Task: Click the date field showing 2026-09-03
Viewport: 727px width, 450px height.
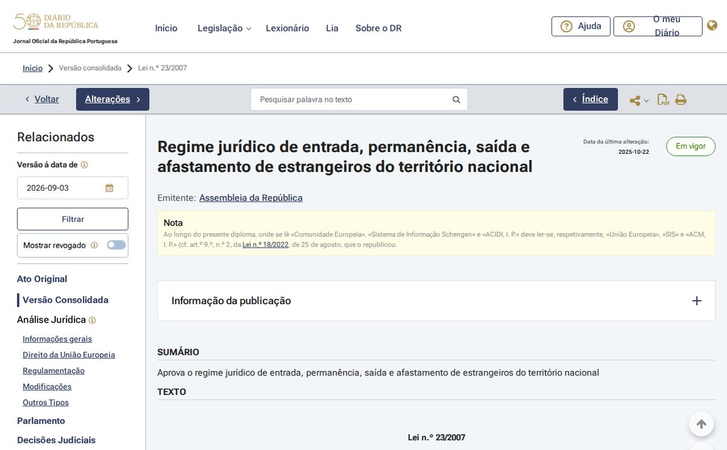Action: tap(73, 188)
